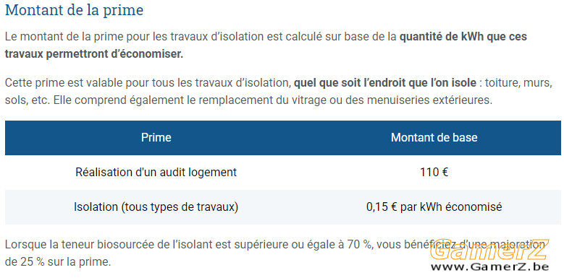This screenshot has width=564, height=278.
Task: Select the 'Montant de base' column header
Action: 434,138
